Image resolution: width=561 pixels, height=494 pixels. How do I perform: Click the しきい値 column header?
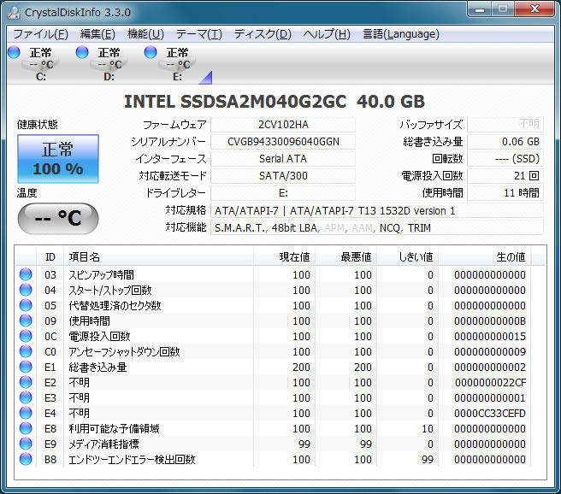408,256
